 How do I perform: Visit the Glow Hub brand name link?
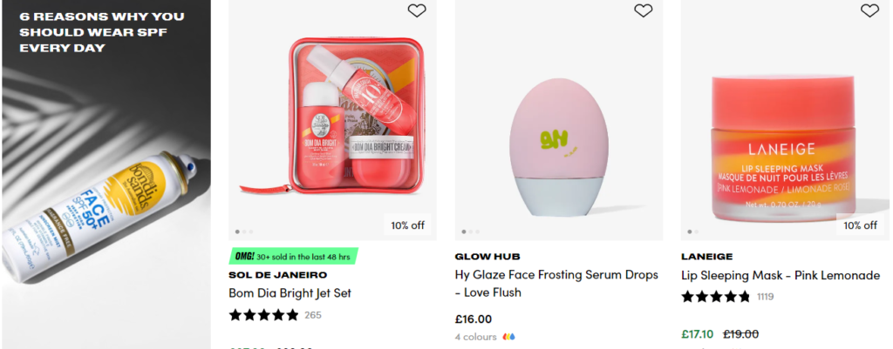pos(487,257)
